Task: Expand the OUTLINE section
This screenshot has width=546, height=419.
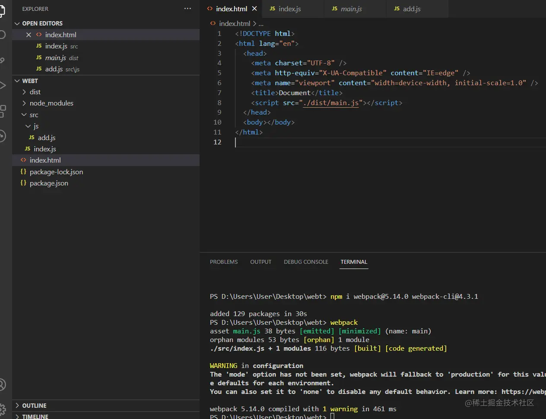Action: point(34,406)
